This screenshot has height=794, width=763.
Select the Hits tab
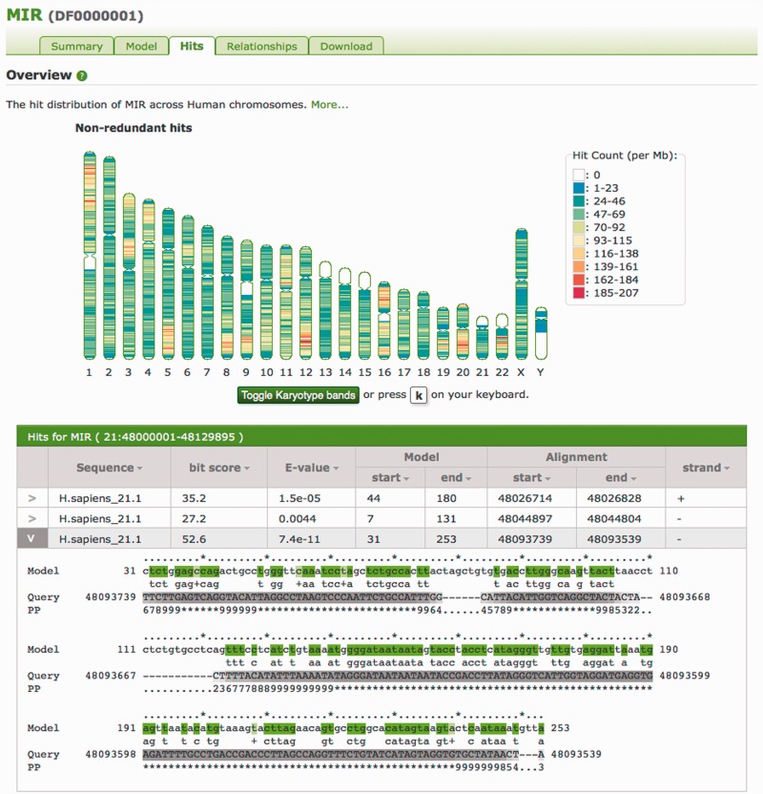coord(192,46)
